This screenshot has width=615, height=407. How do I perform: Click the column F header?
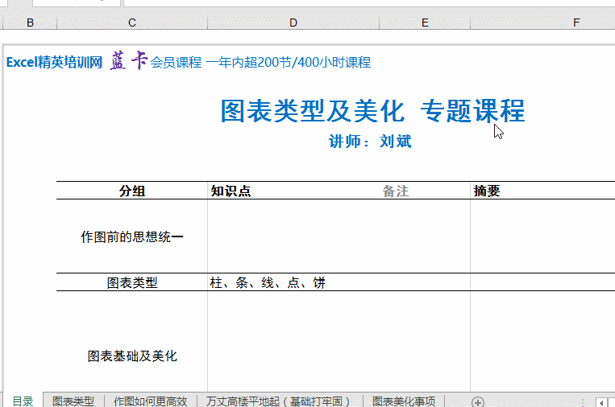click(x=576, y=23)
